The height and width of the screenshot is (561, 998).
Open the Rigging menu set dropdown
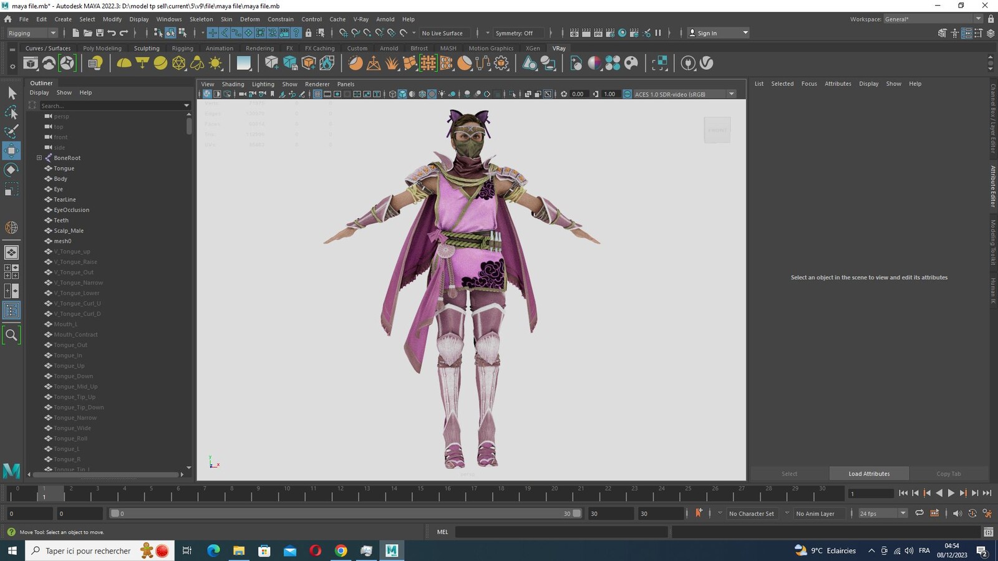pos(32,33)
